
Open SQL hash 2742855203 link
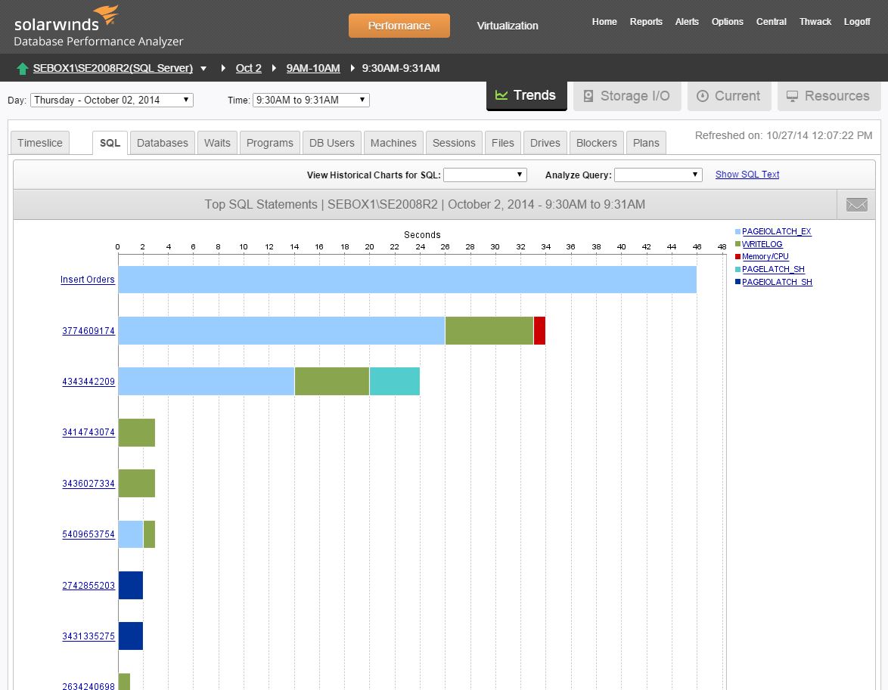(88, 585)
